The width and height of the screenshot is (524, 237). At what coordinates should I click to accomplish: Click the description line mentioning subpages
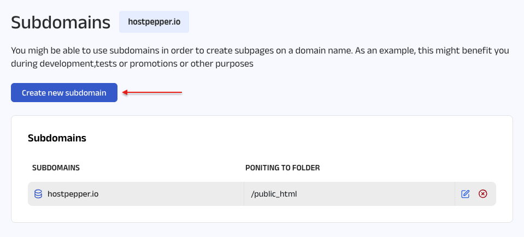pos(260,51)
